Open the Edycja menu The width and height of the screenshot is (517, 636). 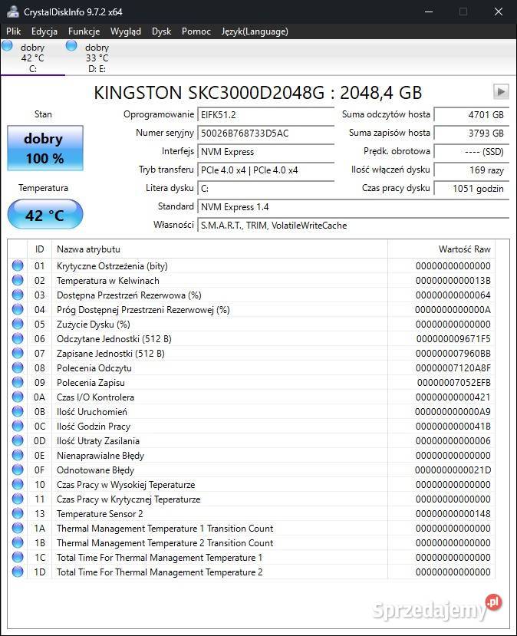44,31
